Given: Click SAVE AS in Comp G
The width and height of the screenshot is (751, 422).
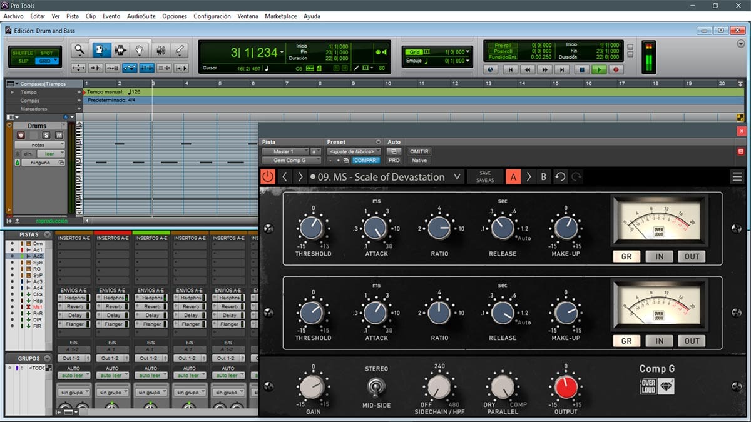Looking at the screenshot, I should click(485, 180).
